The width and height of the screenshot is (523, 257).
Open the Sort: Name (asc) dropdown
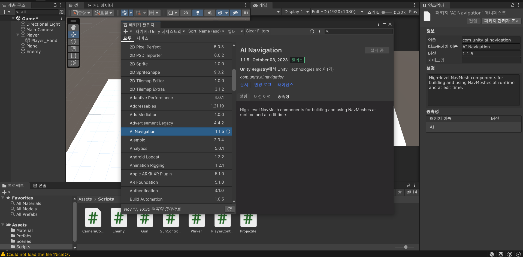(x=206, y=31)
